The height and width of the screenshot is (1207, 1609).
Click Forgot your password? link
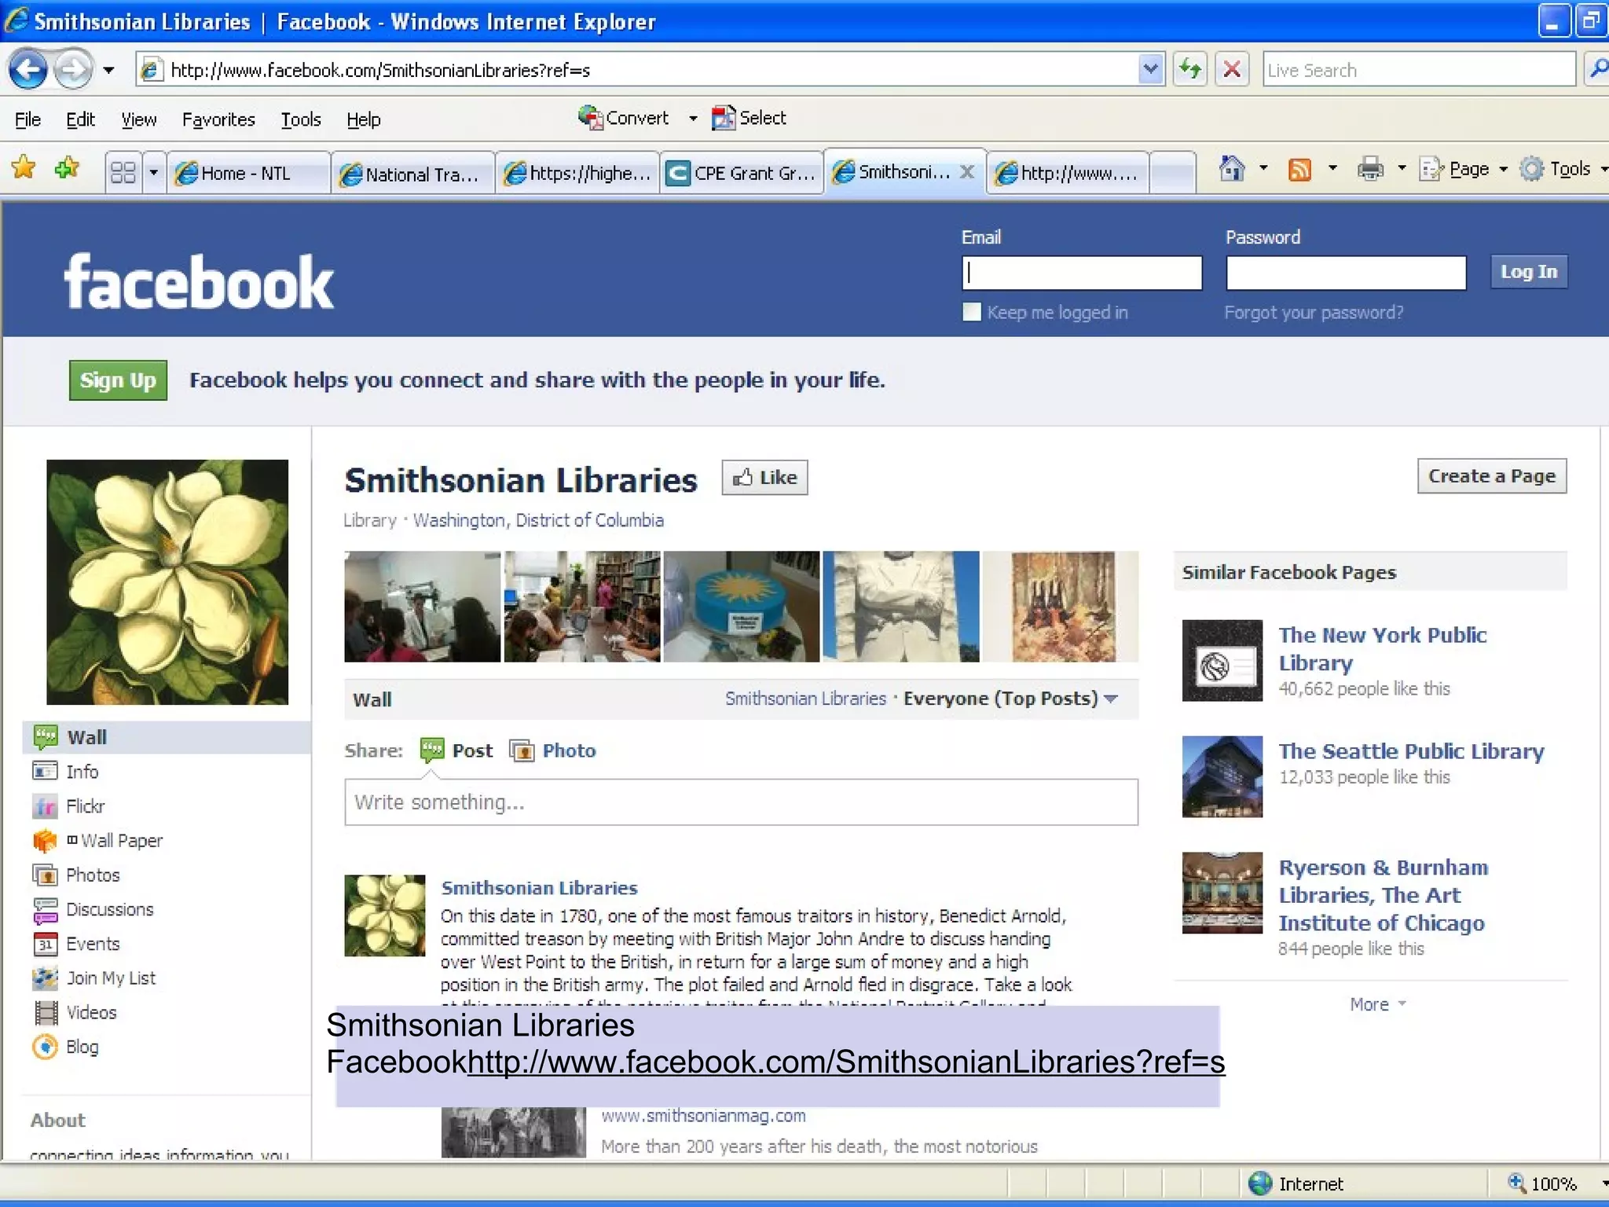pos(1314,313)
